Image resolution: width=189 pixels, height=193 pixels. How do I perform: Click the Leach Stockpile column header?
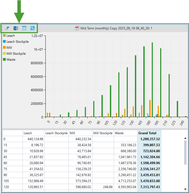(56, 133)
